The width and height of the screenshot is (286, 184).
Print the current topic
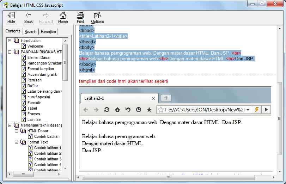click(80, 18)
